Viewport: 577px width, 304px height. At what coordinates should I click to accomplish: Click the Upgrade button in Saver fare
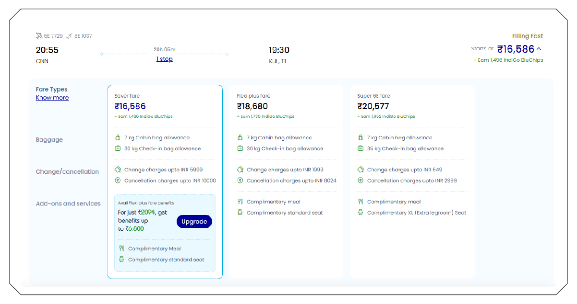(194, 221)
